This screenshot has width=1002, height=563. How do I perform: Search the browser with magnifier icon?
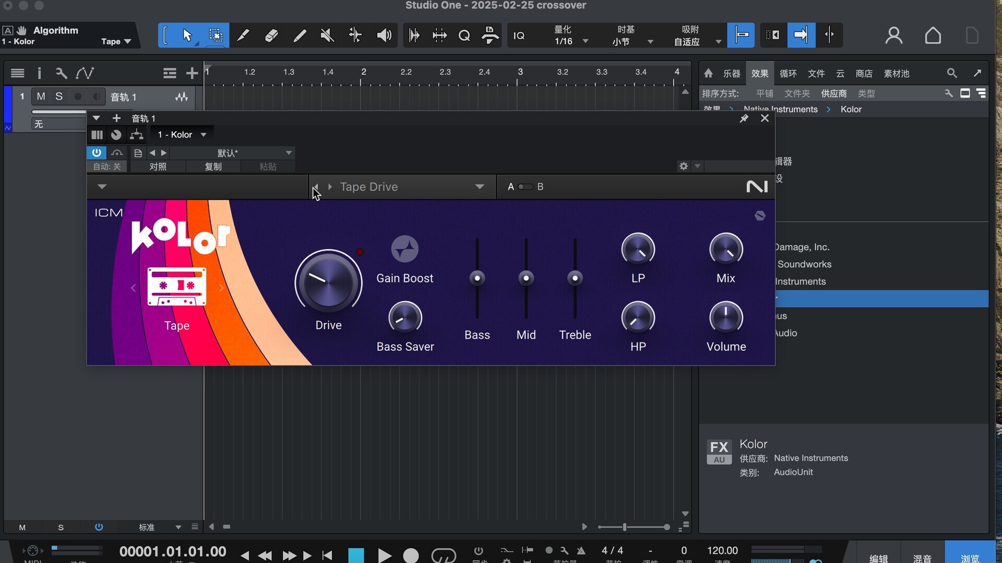(x=952, y=73)
